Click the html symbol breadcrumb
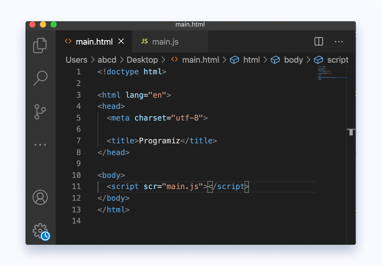This screenshot has width=382, height=266. pyautogui.click(x=251, y=60)
